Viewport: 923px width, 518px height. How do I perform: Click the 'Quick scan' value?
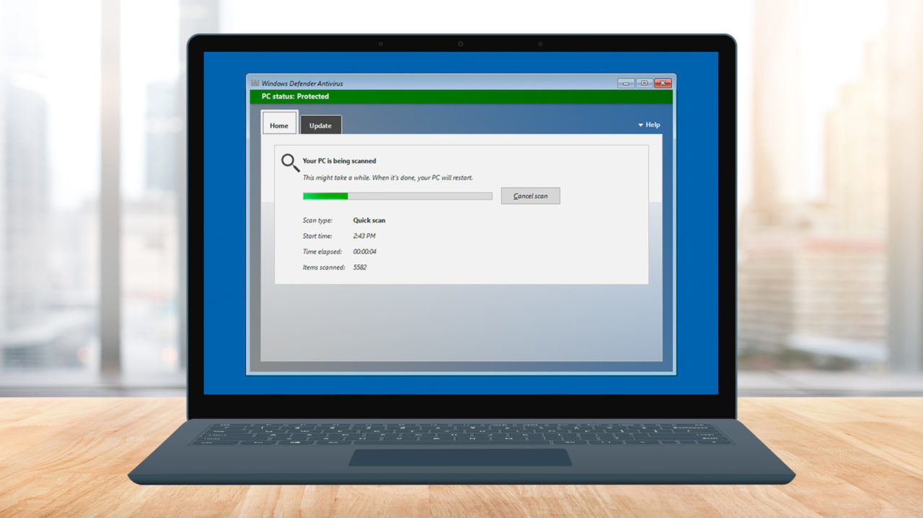point(369,220)
